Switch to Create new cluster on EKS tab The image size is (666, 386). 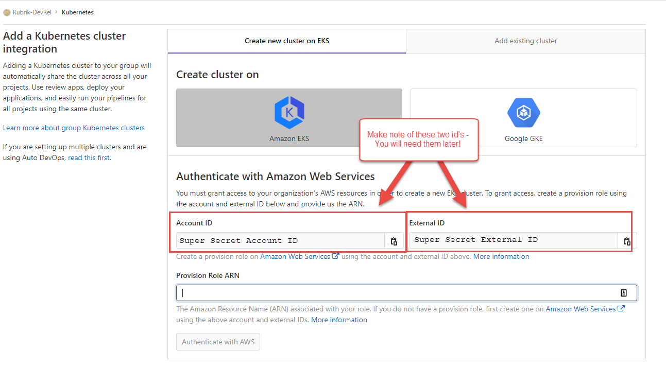287,41
